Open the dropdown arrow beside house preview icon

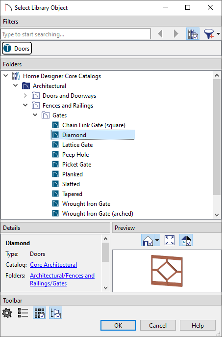click(x=157, y=240)
